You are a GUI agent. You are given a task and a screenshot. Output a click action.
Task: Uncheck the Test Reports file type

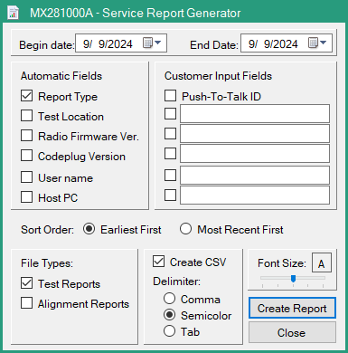(x=27, y=283)
